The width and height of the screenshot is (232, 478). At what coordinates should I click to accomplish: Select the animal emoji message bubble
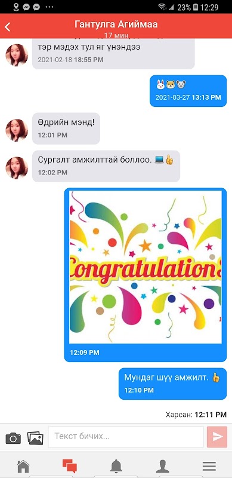coord(188,91)
